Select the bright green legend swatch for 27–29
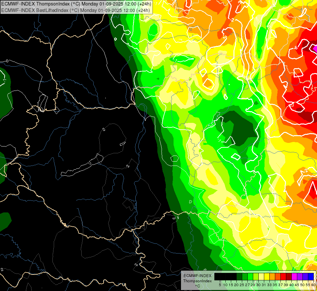The image size is (317, 291). pyautogui.click(x=250, y=277)
